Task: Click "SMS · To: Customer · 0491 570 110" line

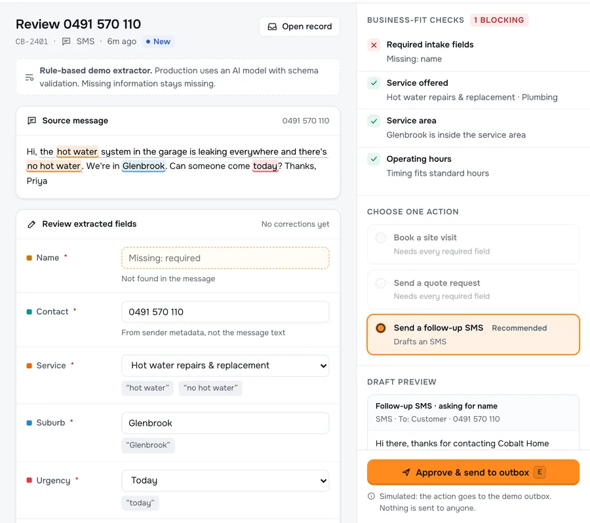Action: (438, 419)
